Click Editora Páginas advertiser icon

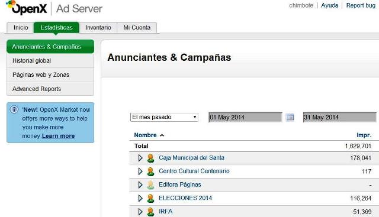[150, 185]
